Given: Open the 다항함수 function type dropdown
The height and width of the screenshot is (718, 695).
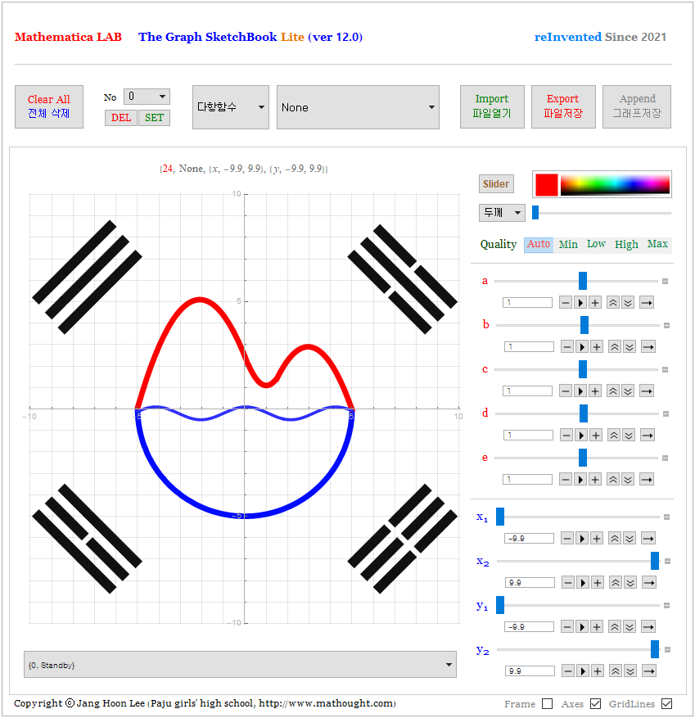Looking at the screenshot, I should click(231, 106).
